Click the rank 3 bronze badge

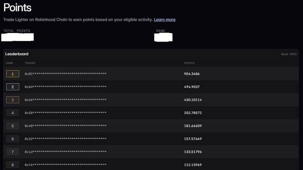pos(12,100)
